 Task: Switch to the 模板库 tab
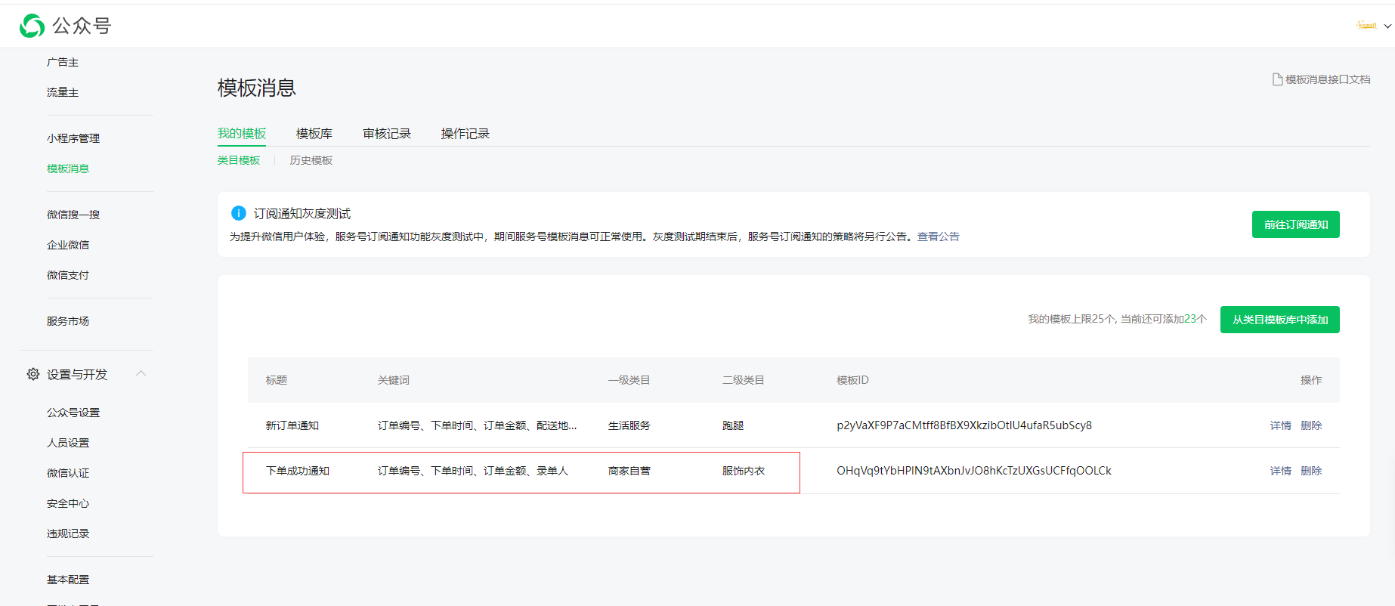(314, 134)
